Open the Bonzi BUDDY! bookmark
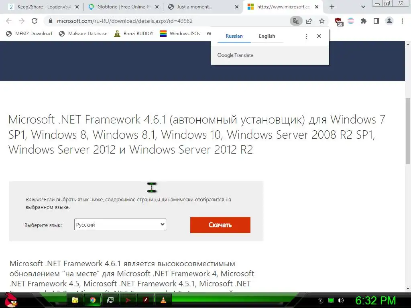411x308 pixels. 134,34
